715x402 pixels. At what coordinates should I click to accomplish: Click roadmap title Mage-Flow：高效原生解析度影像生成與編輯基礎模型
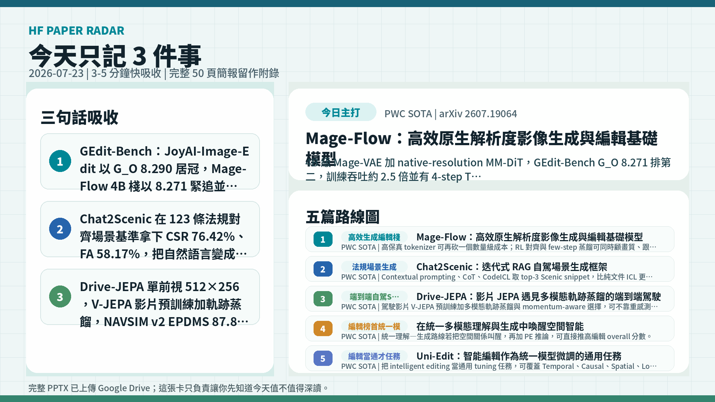pyautogui.click(x=530, y=237)
